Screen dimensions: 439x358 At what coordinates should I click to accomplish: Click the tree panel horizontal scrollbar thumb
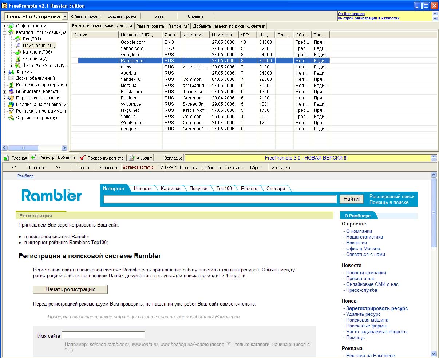23,148
